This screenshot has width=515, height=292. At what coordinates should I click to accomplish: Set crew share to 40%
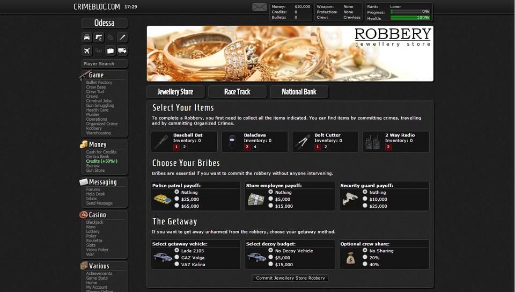(x=365, y=265)
